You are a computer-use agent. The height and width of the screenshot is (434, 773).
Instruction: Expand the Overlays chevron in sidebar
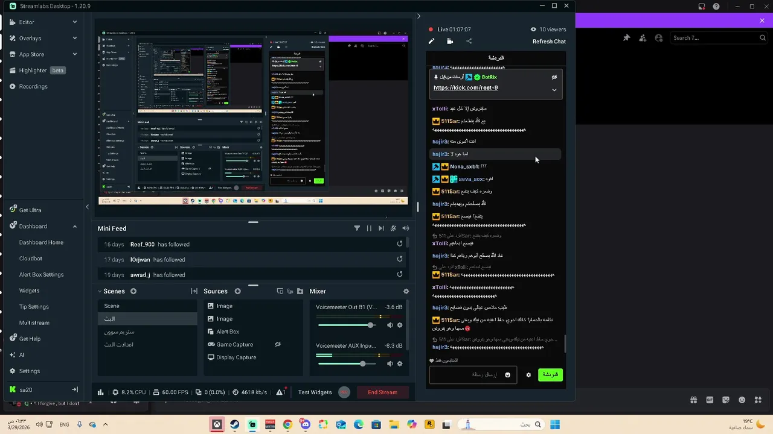click(75, 38)
